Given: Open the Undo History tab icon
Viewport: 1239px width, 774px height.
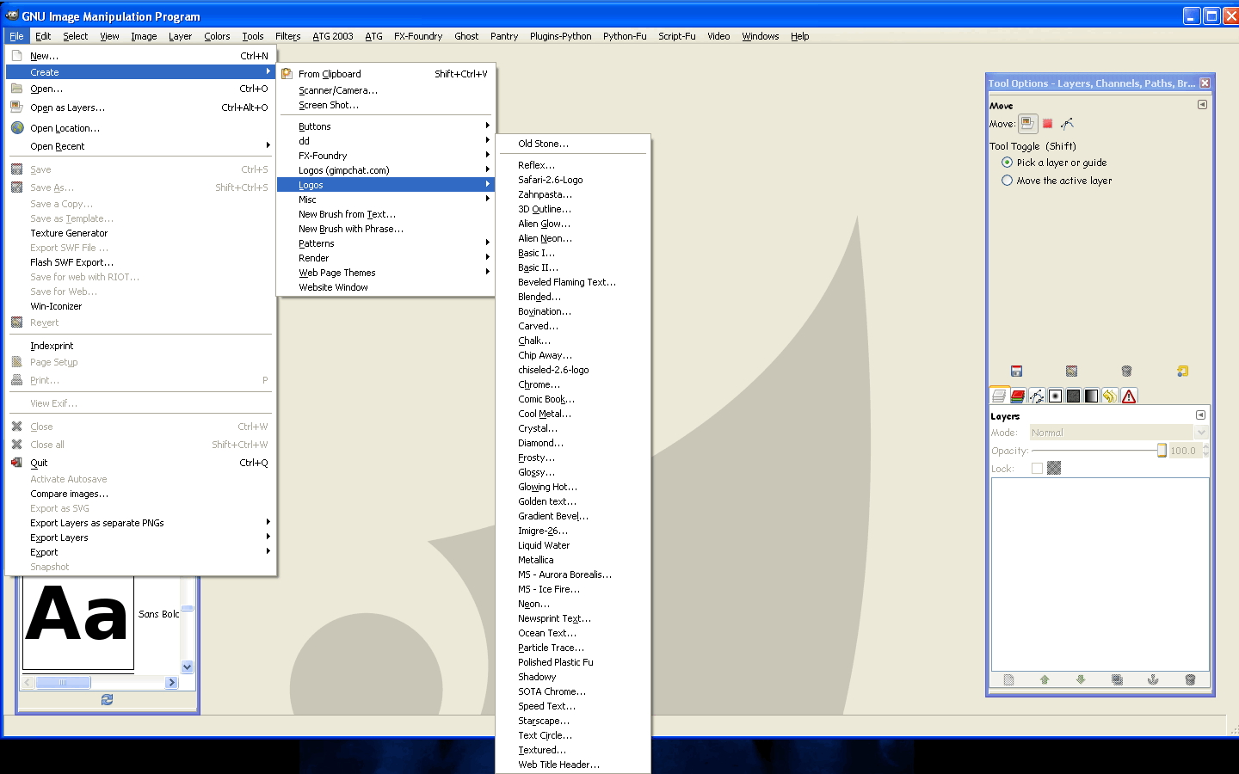Looking at the screenshot, I should (x=1110, y=396).
